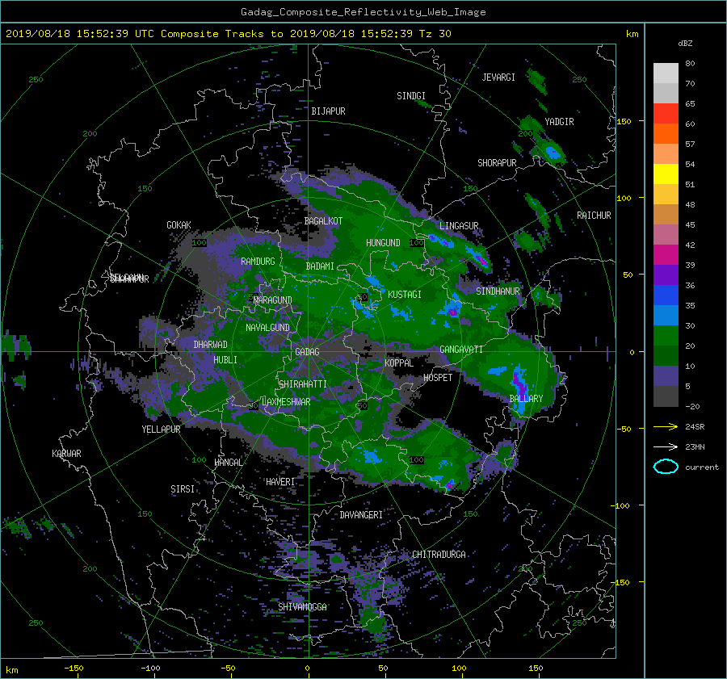Click the 23MN white arrow legend icon
727x679 pixels.
click(x=666, y=446)
